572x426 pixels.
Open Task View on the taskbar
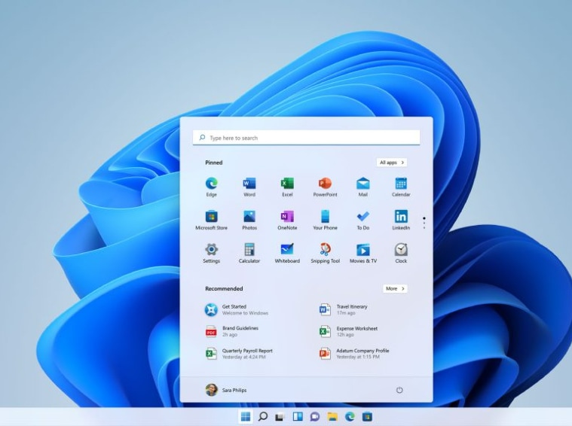[280, 416]
